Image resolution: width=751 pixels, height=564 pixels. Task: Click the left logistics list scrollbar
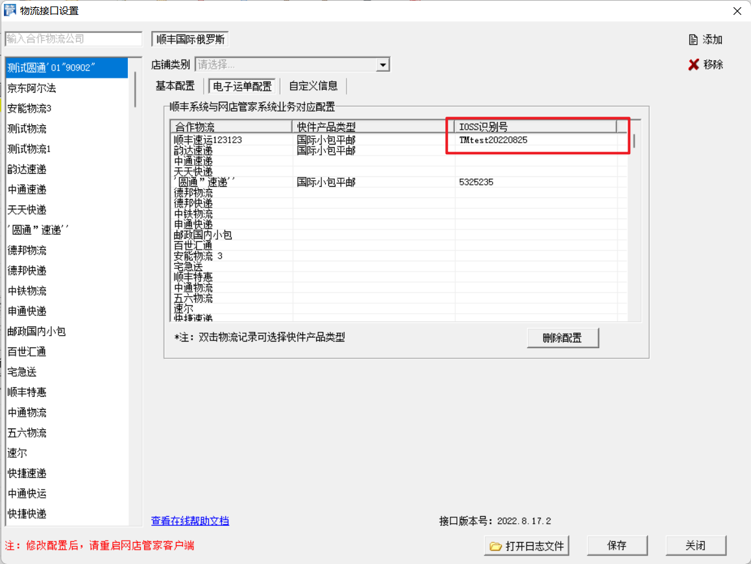(136, 89)
